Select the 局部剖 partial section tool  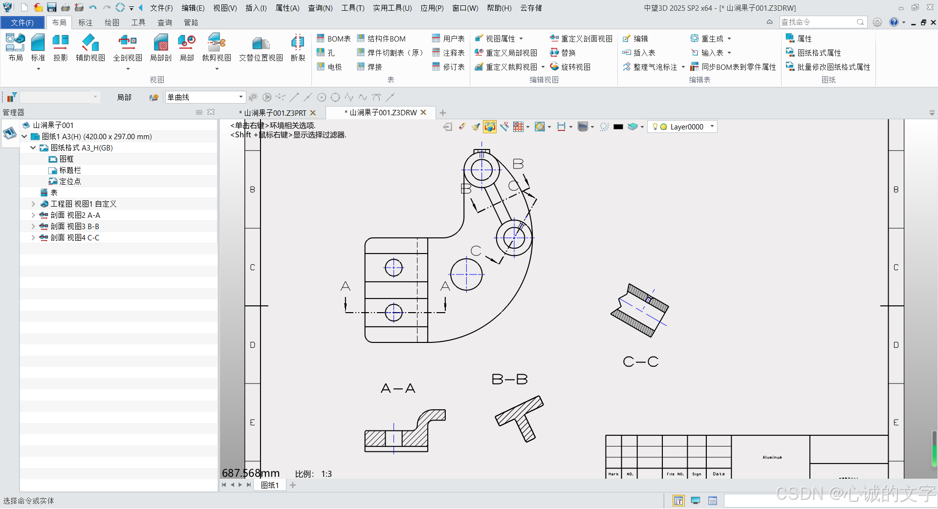pos(161,47)
